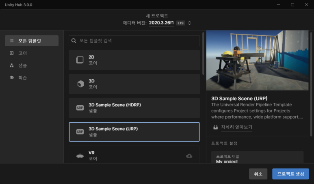This screenshot has height=184, width=314.
Task: Click the LTS badge
Action: (x=180, y=23)
